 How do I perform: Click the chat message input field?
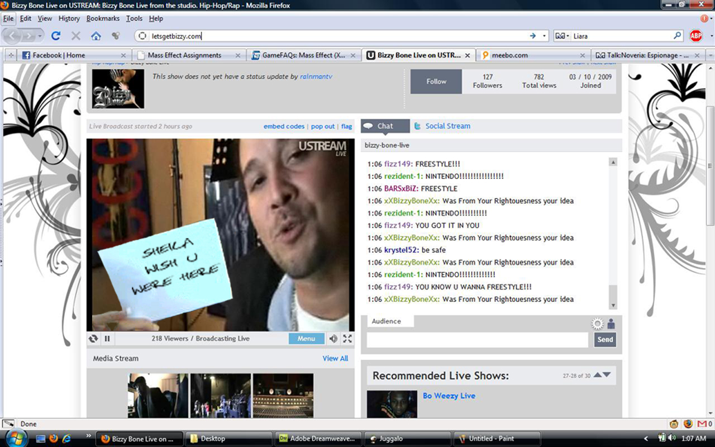pyautogui.click(x=477, y=340)
